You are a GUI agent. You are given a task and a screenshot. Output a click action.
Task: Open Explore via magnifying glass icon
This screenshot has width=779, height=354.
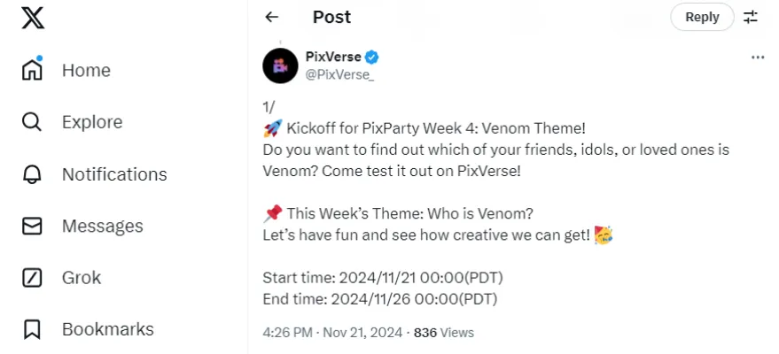click(32, 122)
